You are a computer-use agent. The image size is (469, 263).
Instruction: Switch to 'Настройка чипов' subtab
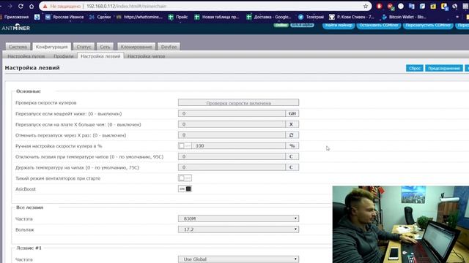[147, 56]
